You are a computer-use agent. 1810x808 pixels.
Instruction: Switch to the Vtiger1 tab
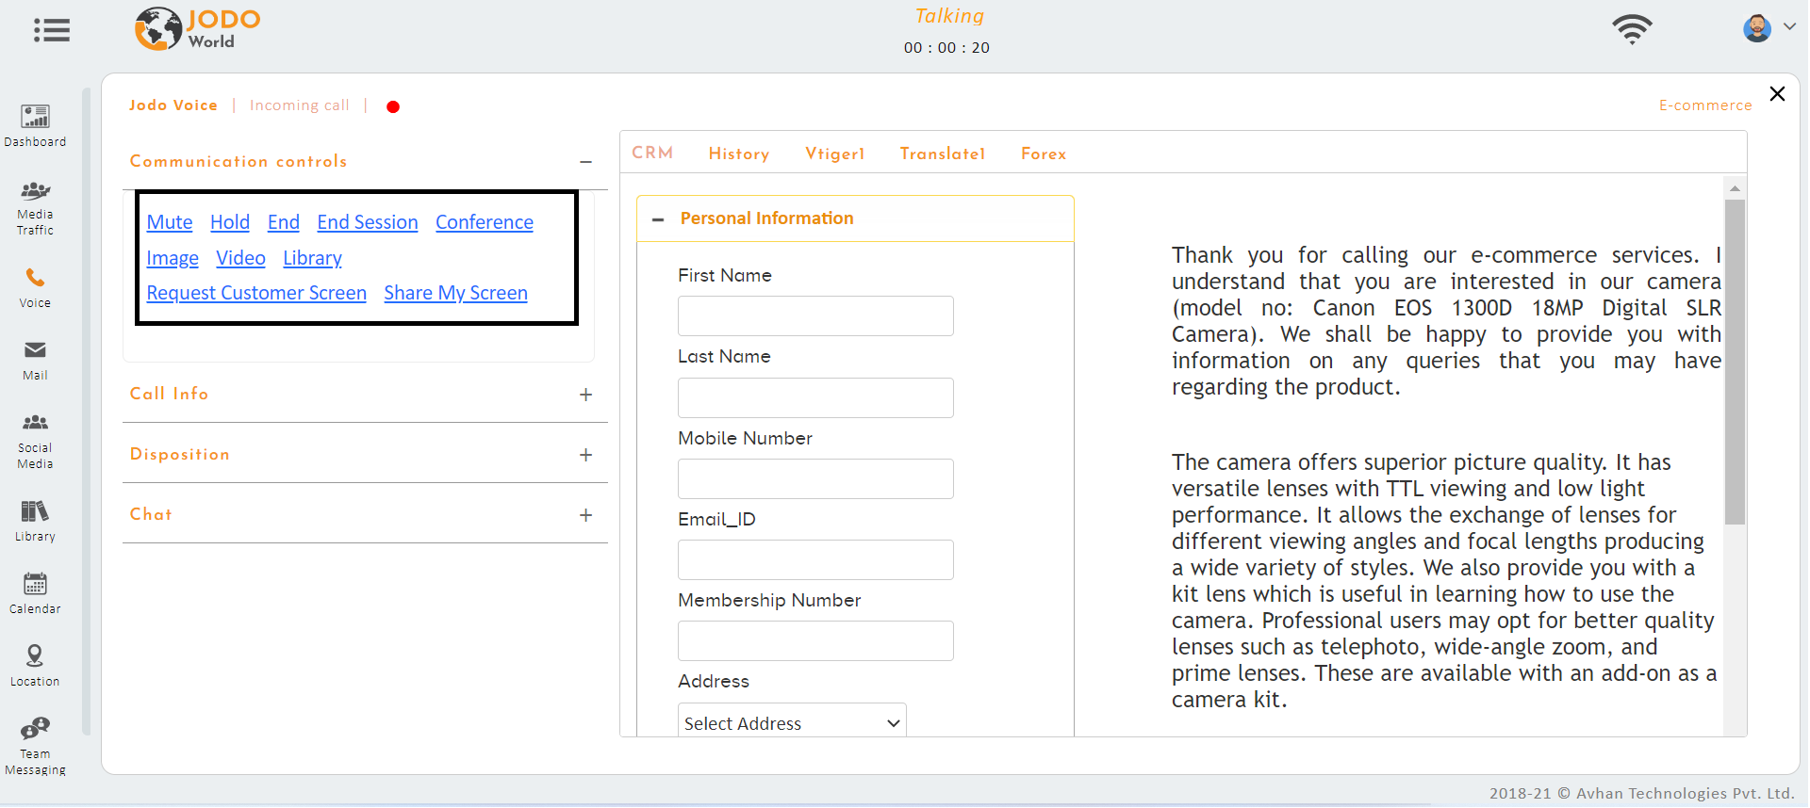(834, 154)
